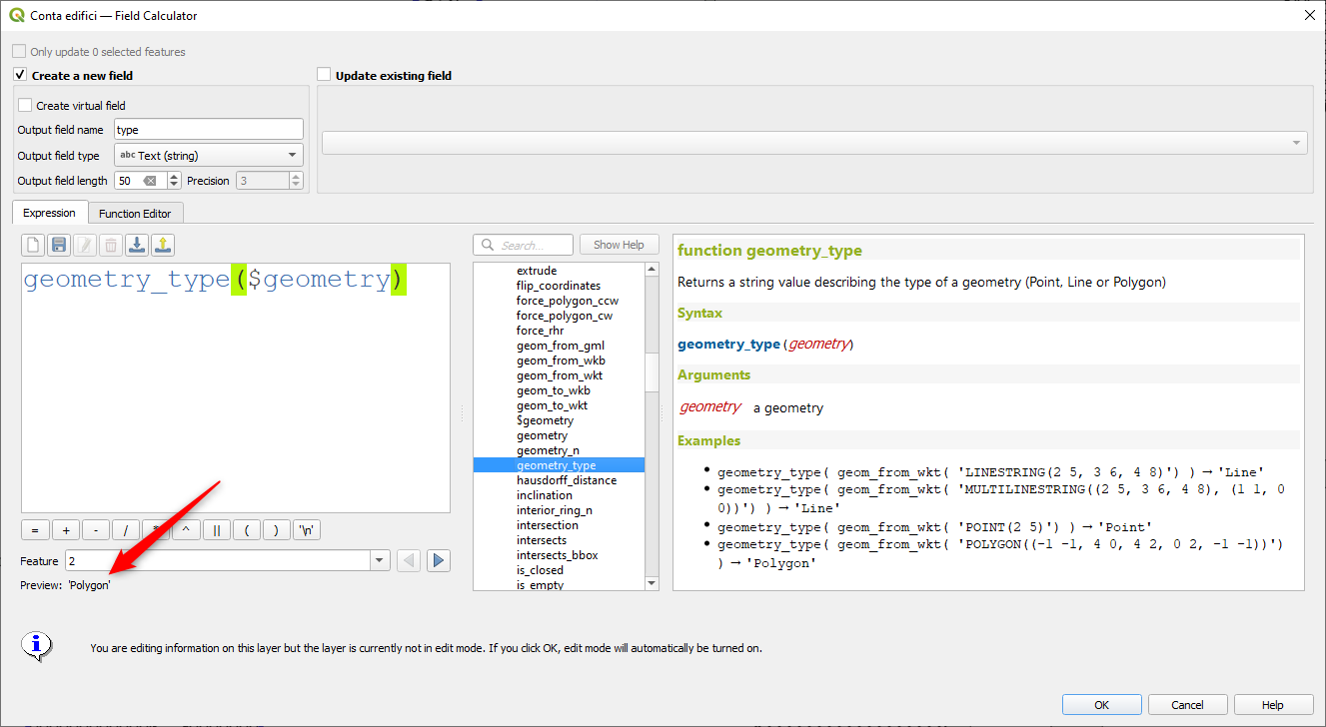The height and width of the screenshot is (727, 1326).
Task: Select hausdorff_distance in the function list
Action: pyautogui.click(x=566, y=480)
